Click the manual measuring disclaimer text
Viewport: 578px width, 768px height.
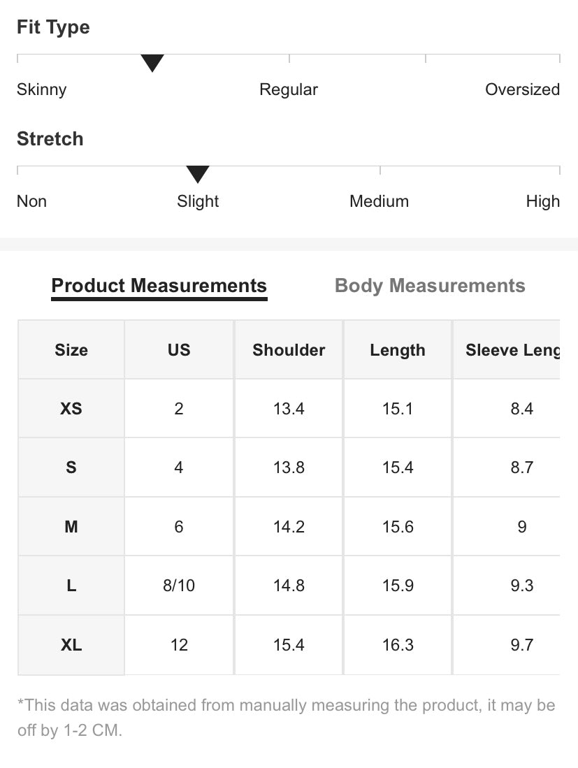pos(287,718)
